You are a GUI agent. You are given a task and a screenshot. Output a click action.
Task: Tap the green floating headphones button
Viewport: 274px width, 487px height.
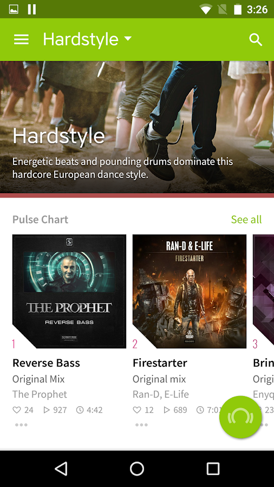pos(240,417)
